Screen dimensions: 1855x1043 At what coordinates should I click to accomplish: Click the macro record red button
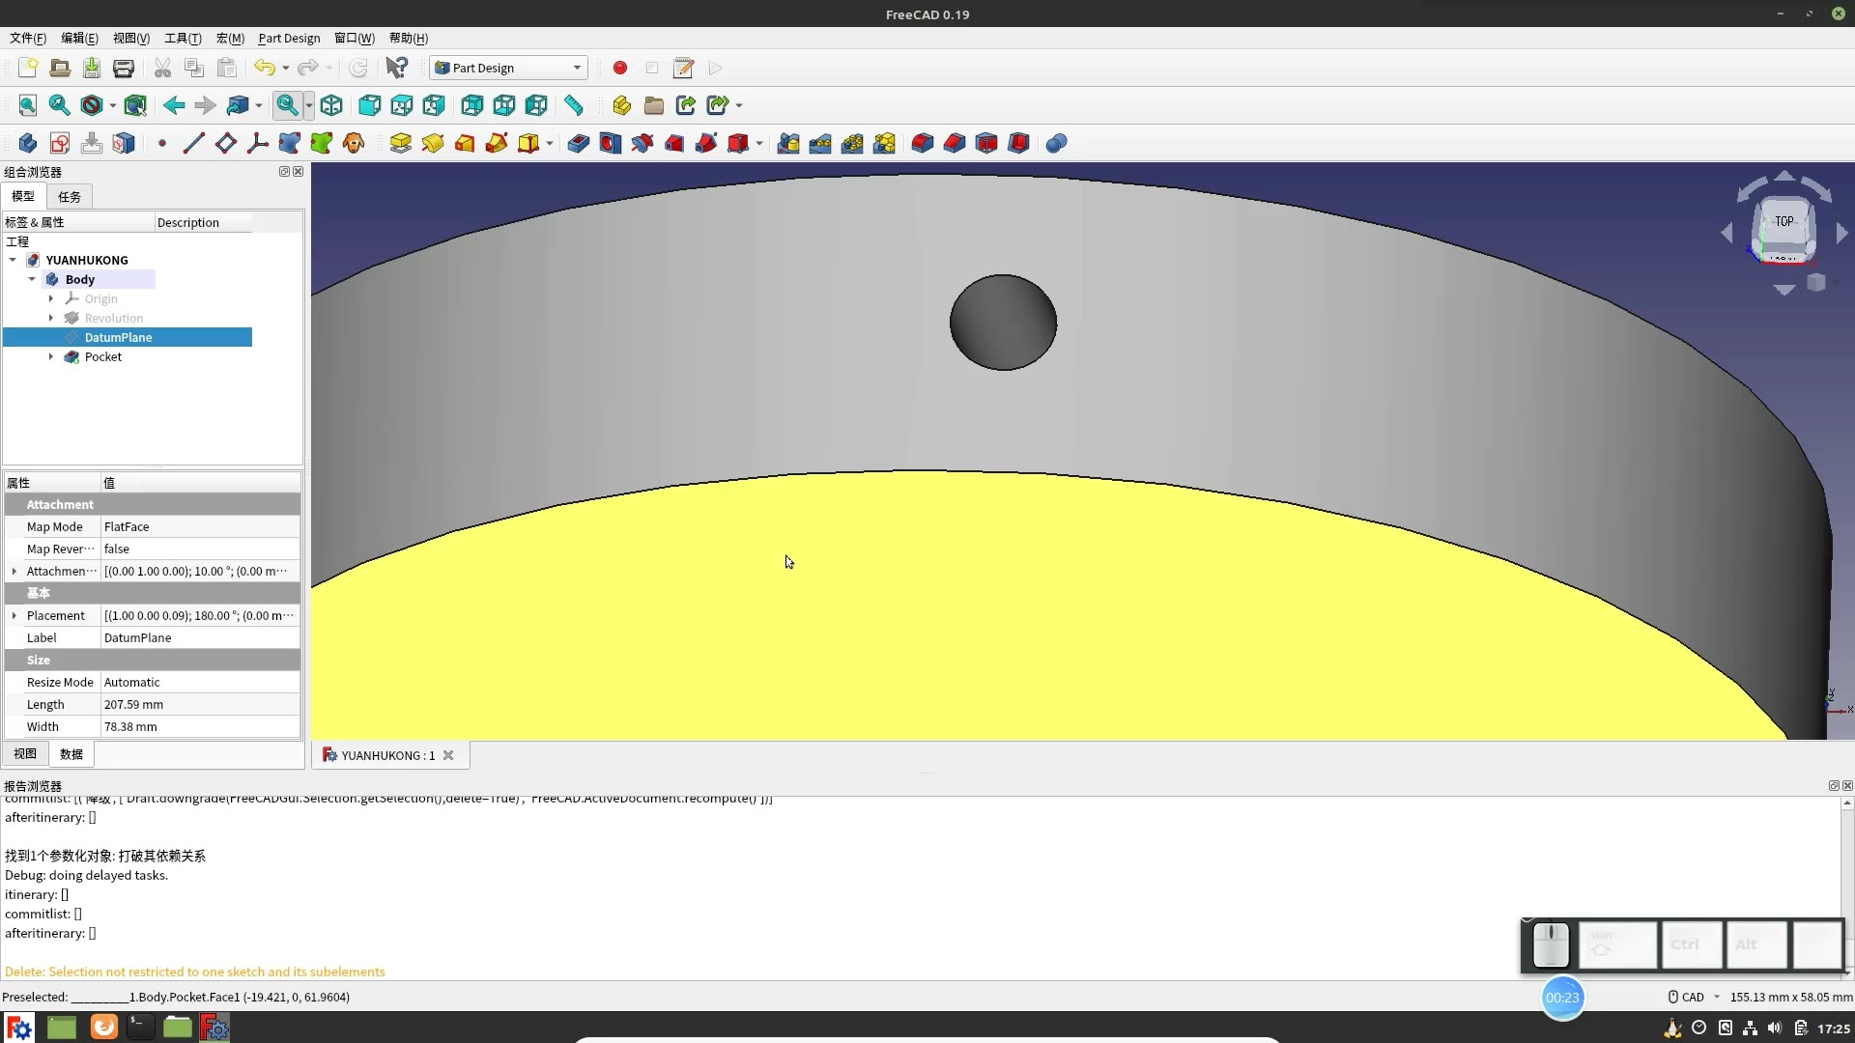tap(620, 68)
